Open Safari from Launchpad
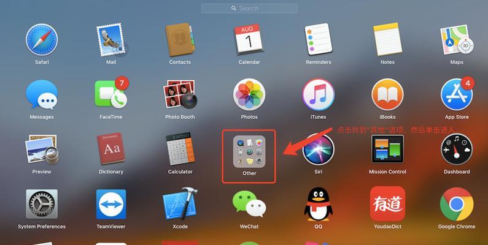The width and height of the screenshot is (488, 245). tap(42, 40)
